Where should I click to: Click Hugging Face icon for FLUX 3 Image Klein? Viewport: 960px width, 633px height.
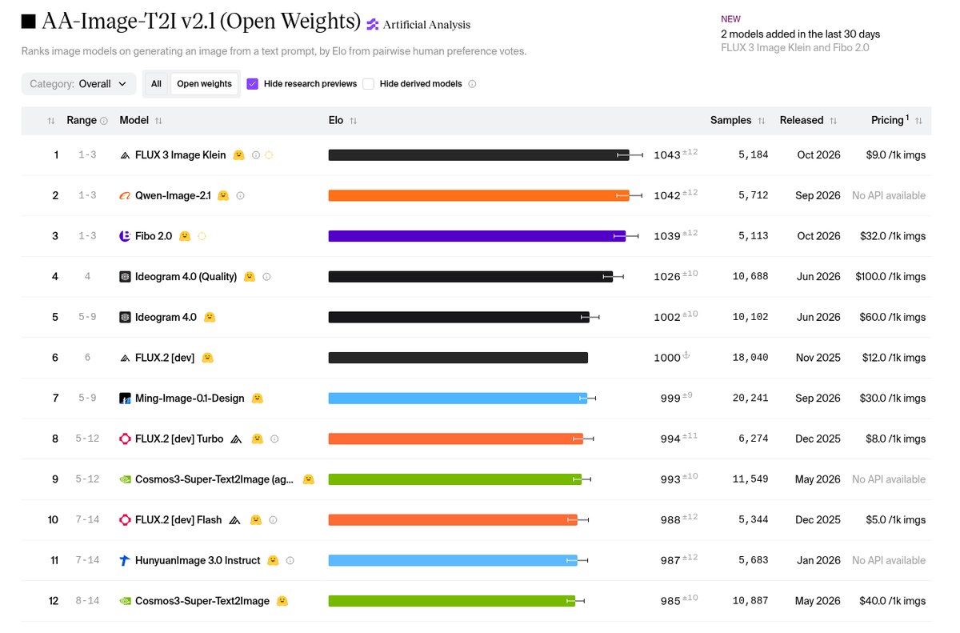pos(238,155)
